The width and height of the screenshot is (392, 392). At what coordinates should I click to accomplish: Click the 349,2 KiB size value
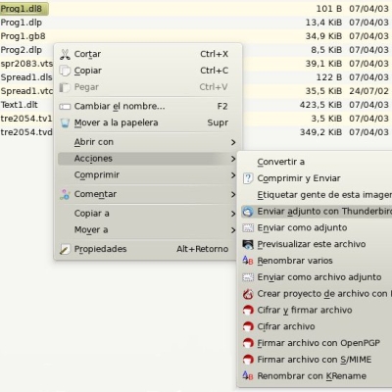click(x=320, y=132)
